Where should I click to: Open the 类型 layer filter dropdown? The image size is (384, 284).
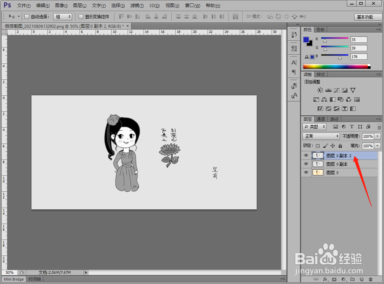315,127
